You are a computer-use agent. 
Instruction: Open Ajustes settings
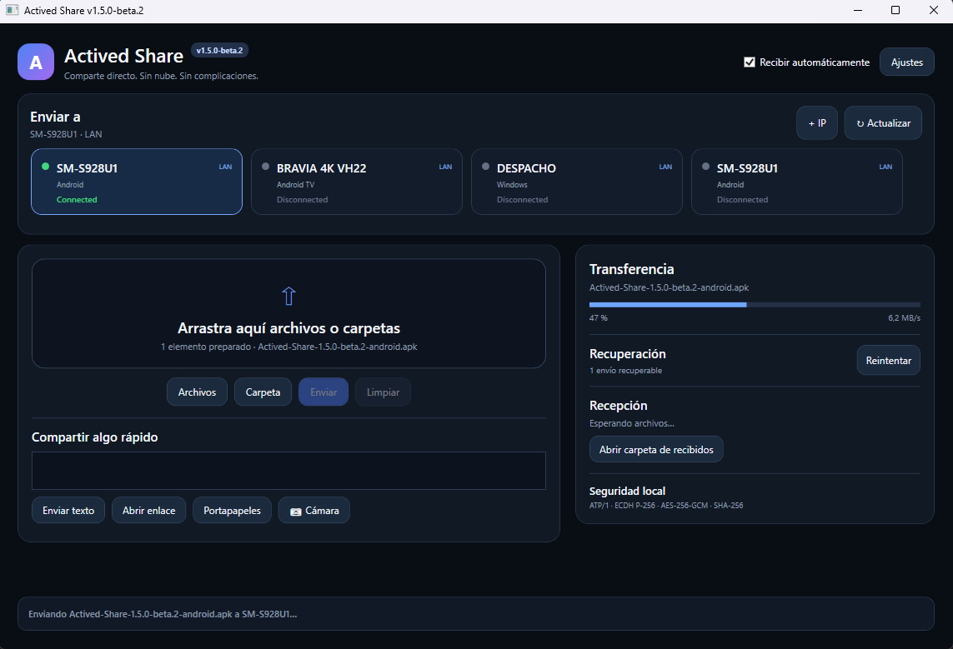pos(907,62)
